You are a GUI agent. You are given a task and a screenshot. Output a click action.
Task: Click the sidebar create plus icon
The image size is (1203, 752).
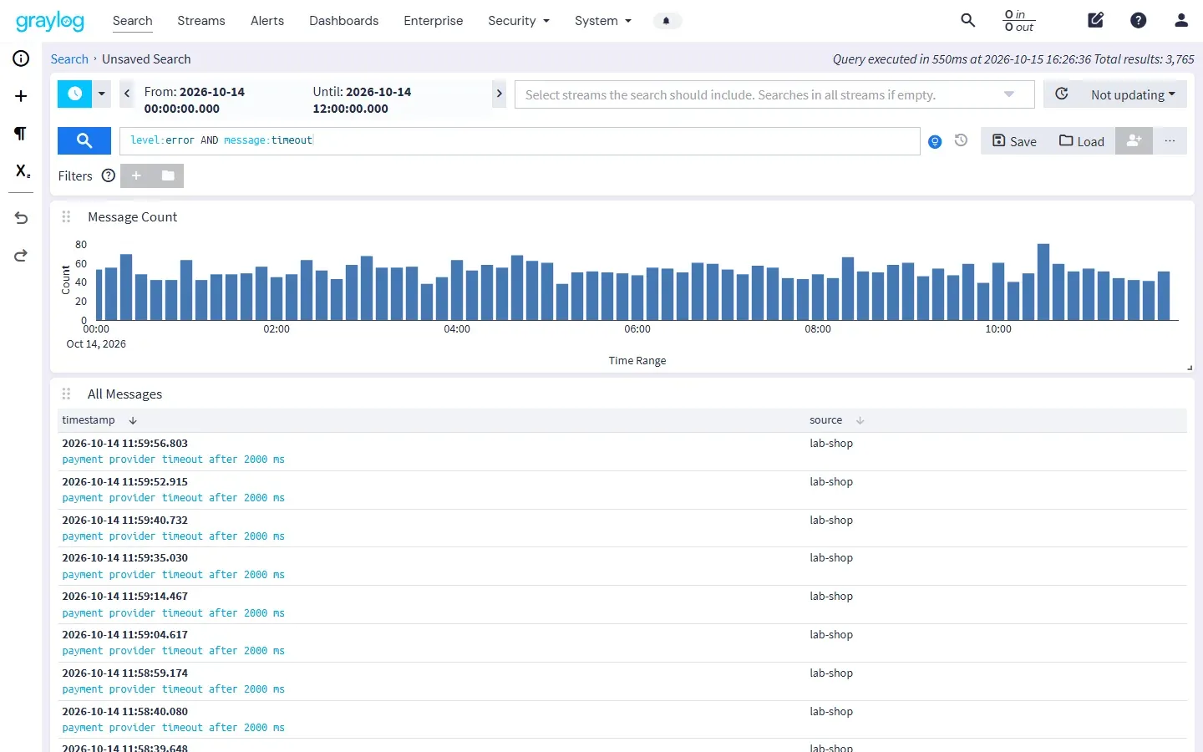(x=21, y=96)
